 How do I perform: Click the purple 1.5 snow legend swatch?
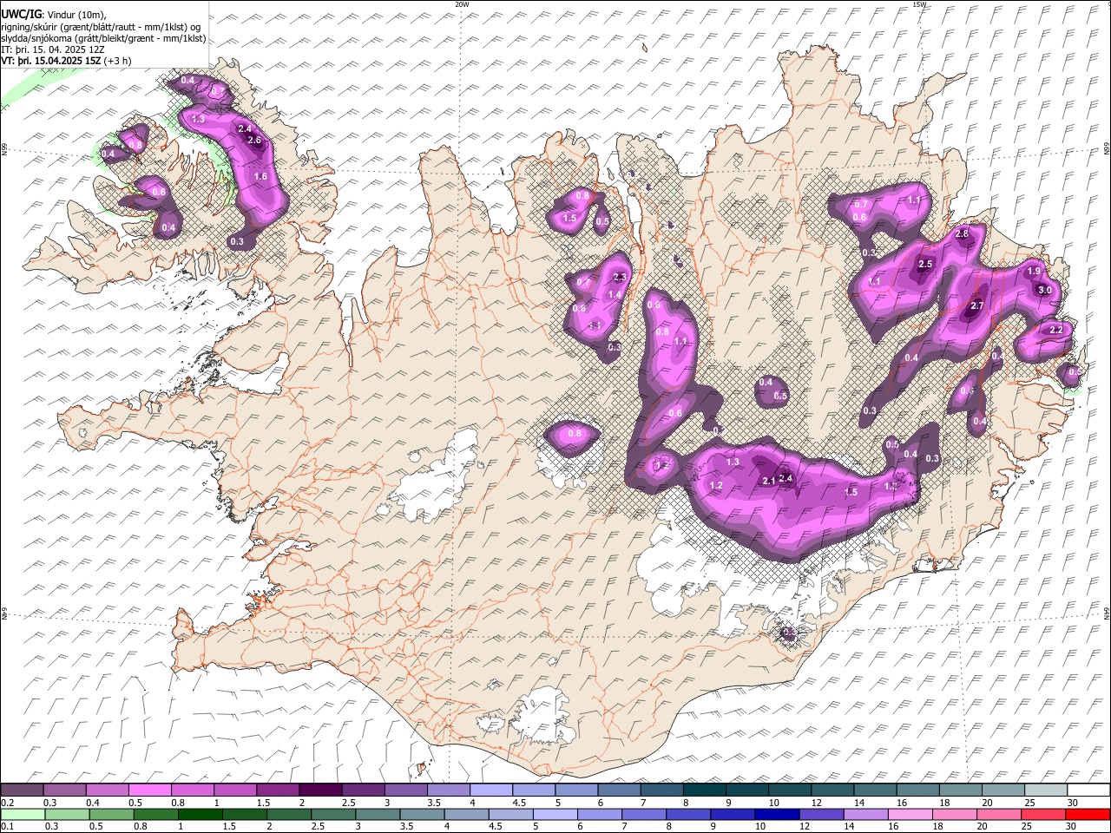coord(278,790)
